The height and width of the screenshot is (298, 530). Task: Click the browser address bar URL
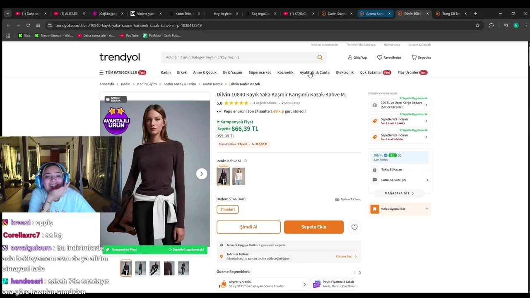pos(128,25)
